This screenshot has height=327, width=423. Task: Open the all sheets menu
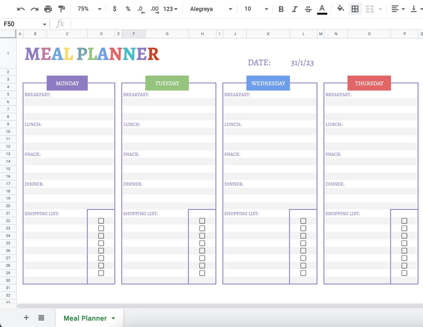click(41, 318)
